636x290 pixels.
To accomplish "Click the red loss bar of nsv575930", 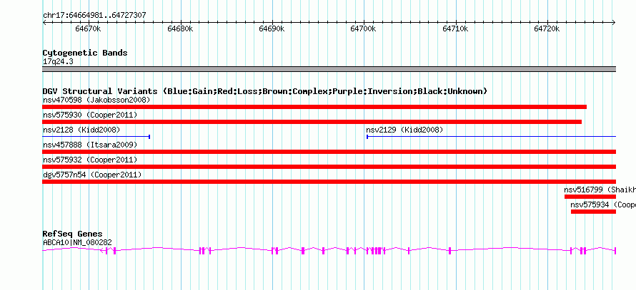I will pos(312,122).
